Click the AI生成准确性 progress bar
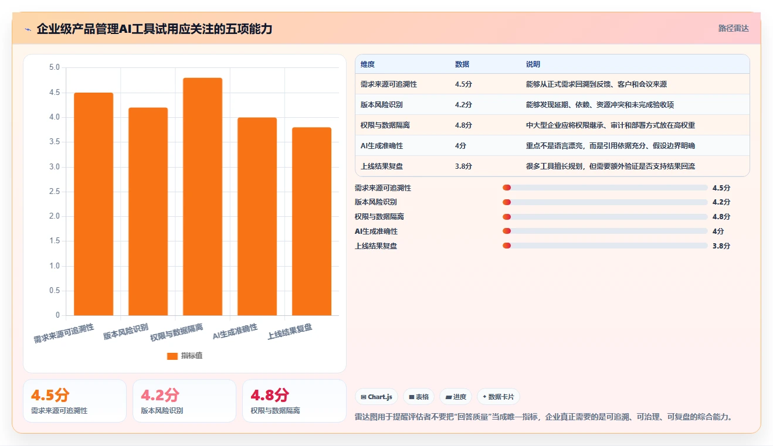 (605, 231)
